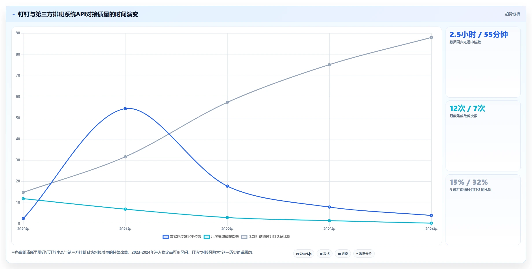
Task: Select the 2020年 point on teal line
Action: point(23,199)
